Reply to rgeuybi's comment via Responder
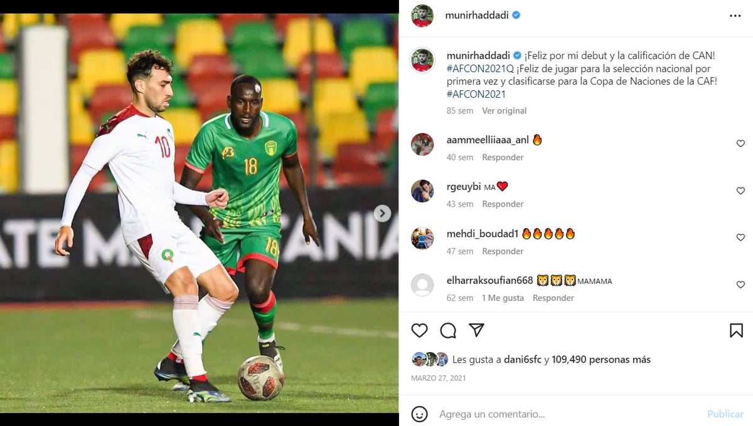 503,204
